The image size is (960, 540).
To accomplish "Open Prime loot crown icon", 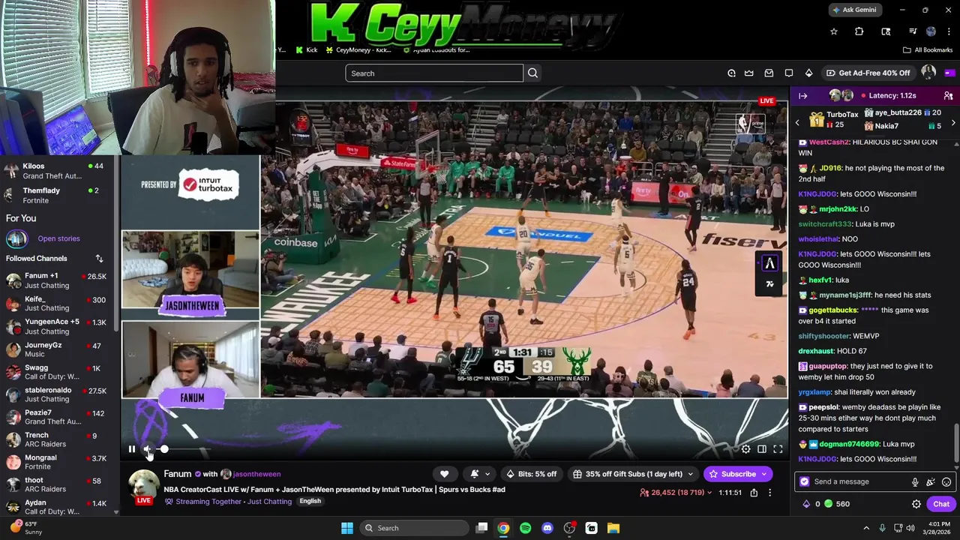I will (x=749, y=73).
